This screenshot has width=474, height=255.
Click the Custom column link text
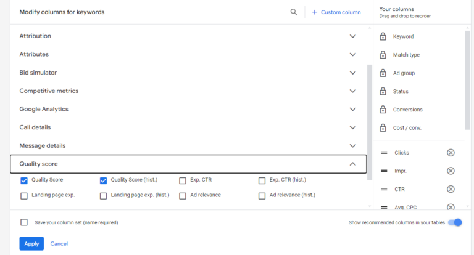[341, 12]
